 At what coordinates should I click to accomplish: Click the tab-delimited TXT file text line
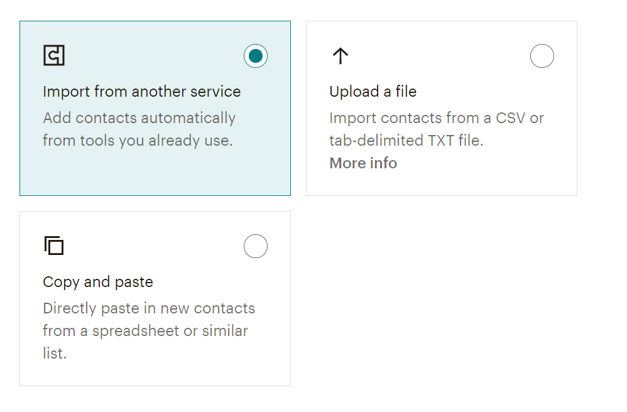(x=406, y=141)
